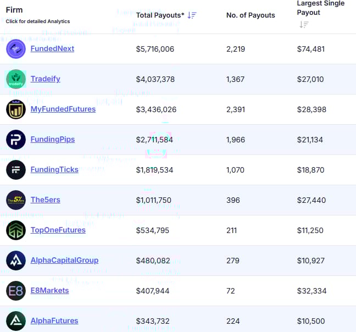The image size is (356, 332).
Task: Click the FundingPips logo icon
Action: (16, 140)
